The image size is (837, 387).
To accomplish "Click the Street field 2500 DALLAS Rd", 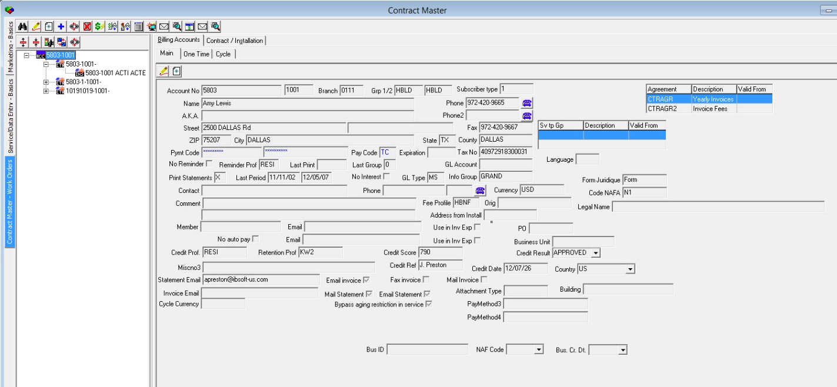I will pos(274,128).
